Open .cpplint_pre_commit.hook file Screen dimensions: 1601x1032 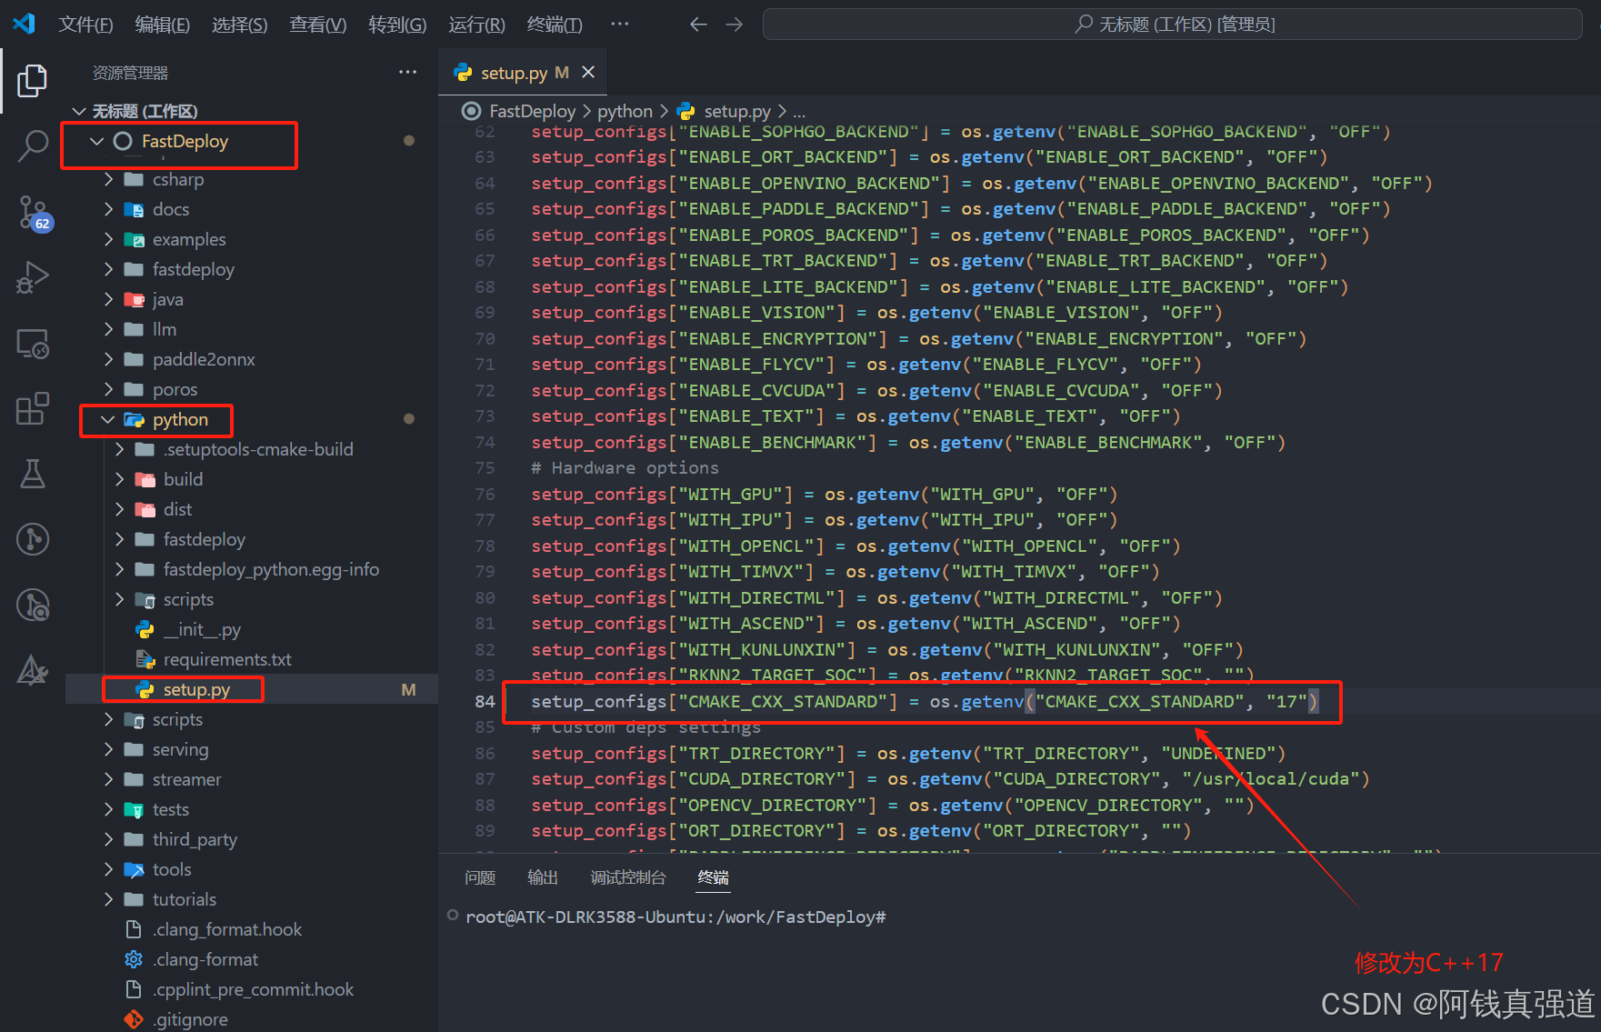pyautogui.click(x=252, y=989)
